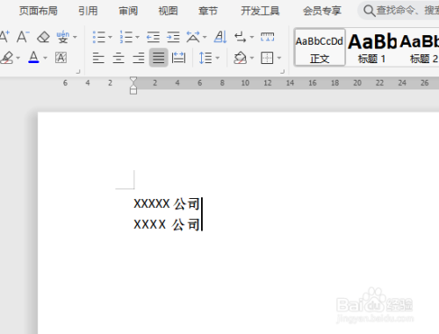Viewport: 439px width, 334px height.
Task: Click the command search box
Action: point(399,11)
